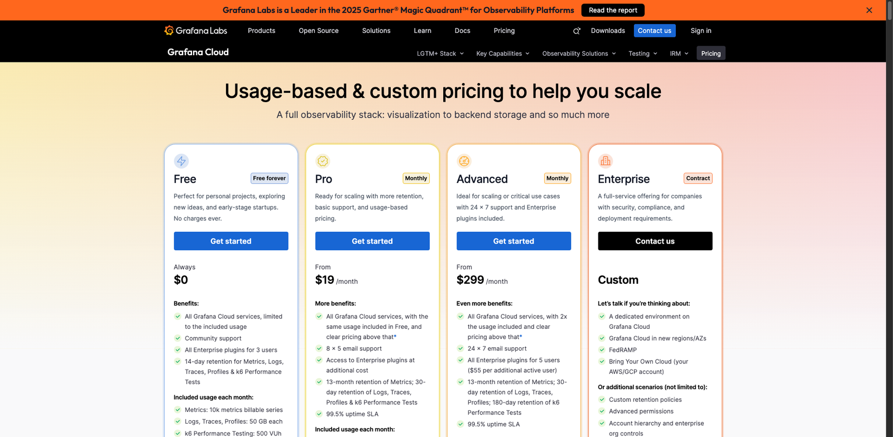Click the check icon beside Community support

click(177, 338)
